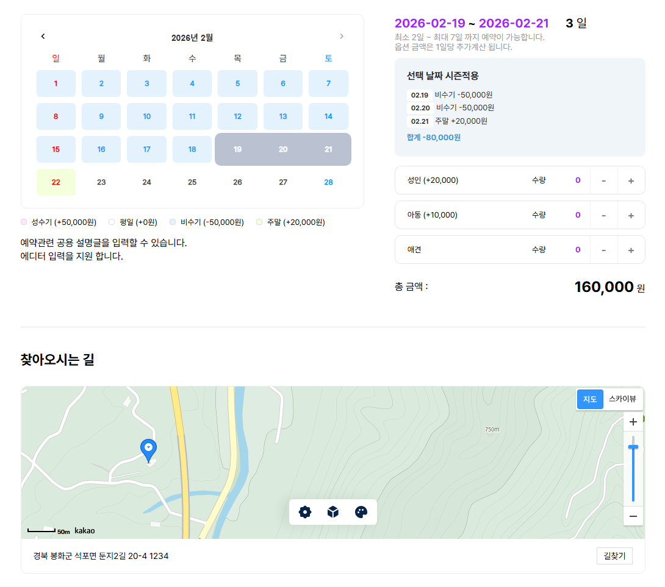
Task: Decrease 성인 quantity by one
Action: [x=604, y=180]
